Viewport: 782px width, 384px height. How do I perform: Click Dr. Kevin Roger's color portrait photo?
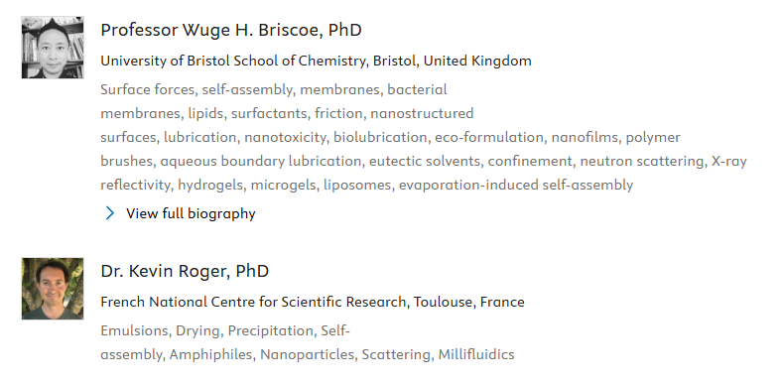[x=53, y=289]
